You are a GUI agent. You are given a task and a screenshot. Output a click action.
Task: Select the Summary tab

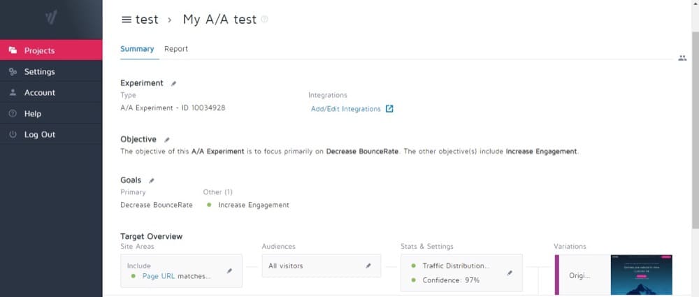click(x=137, y=49)
